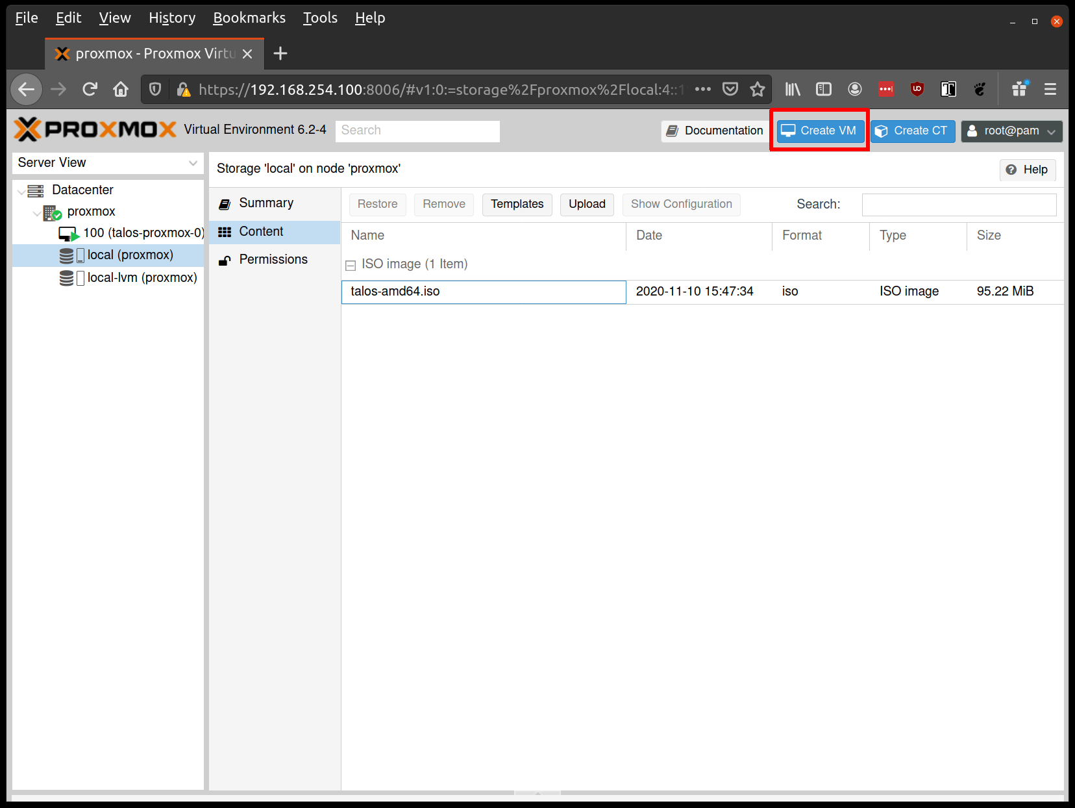Image resolution: width=1075 pixels, height=808 pixels.
Task: Open the root@pam user menu
Action: pyautogui.click(x=1011, y=131)
